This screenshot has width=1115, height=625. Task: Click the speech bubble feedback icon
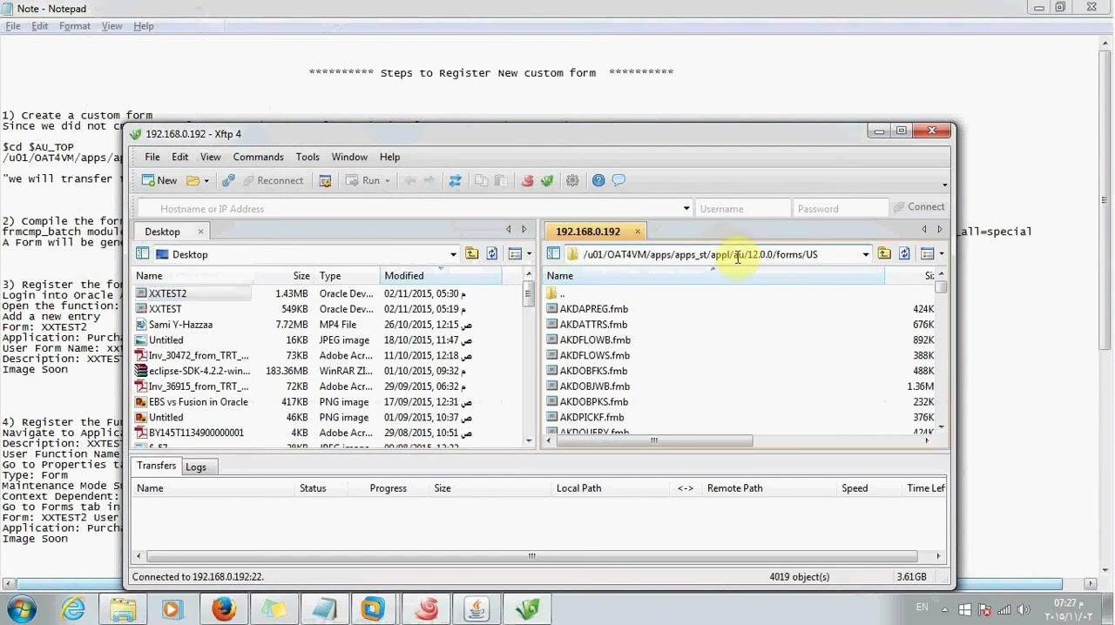click(x=618, y=181)
